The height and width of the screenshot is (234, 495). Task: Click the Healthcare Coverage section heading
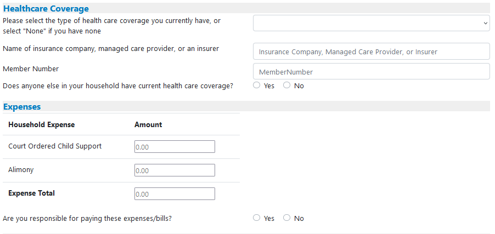coord(46,9)
